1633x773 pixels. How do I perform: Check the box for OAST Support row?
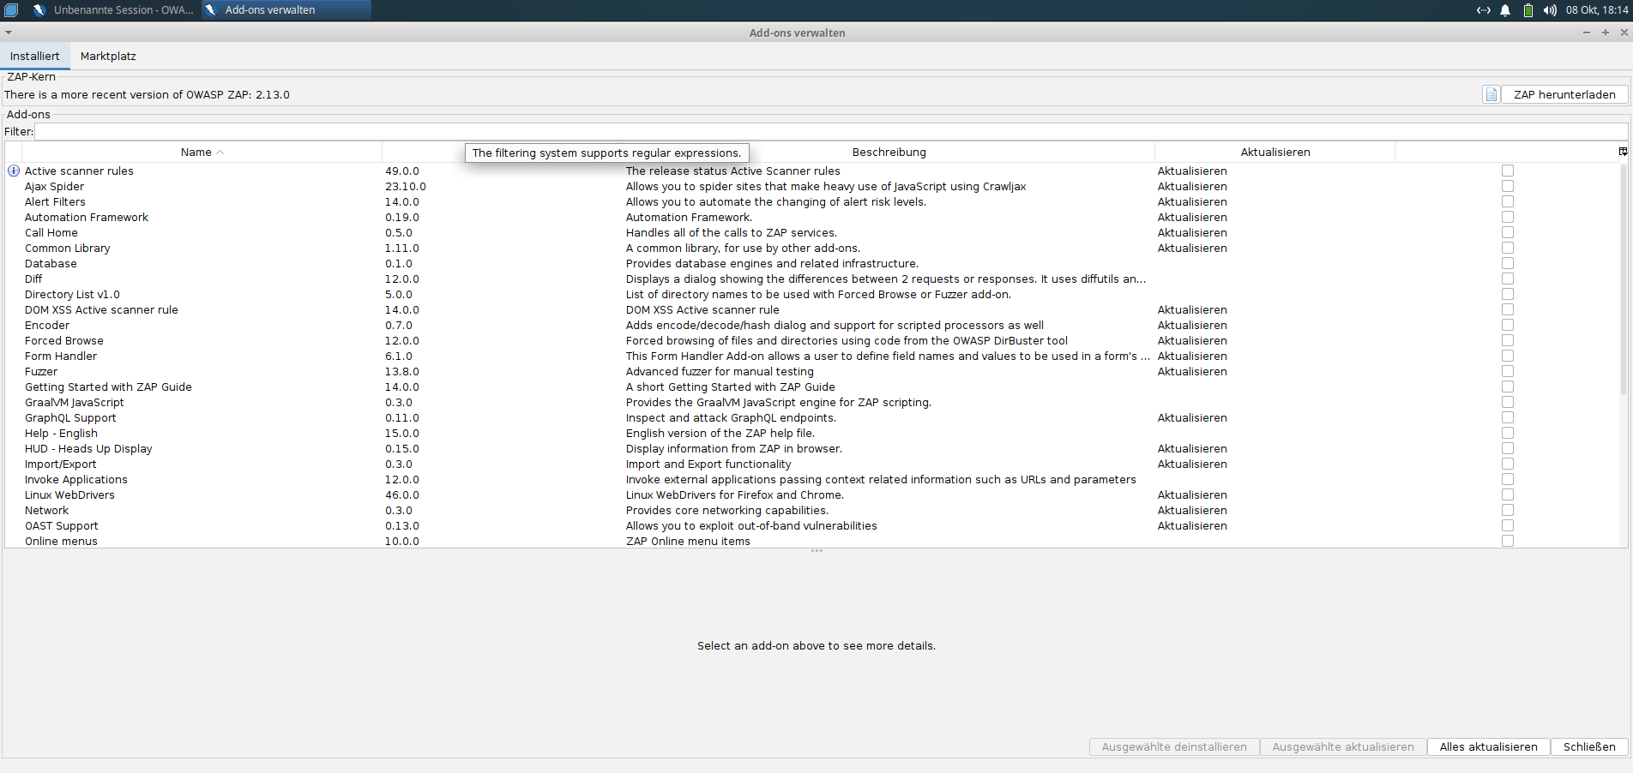(x=1508, y=526)
